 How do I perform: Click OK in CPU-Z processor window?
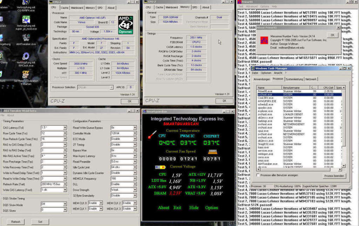(130, 101)
